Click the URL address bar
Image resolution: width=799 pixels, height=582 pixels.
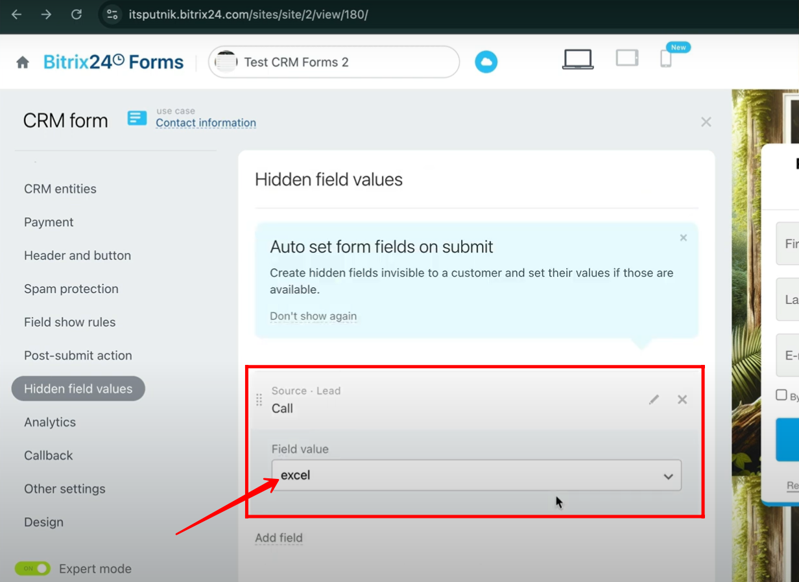click(248, 14)
